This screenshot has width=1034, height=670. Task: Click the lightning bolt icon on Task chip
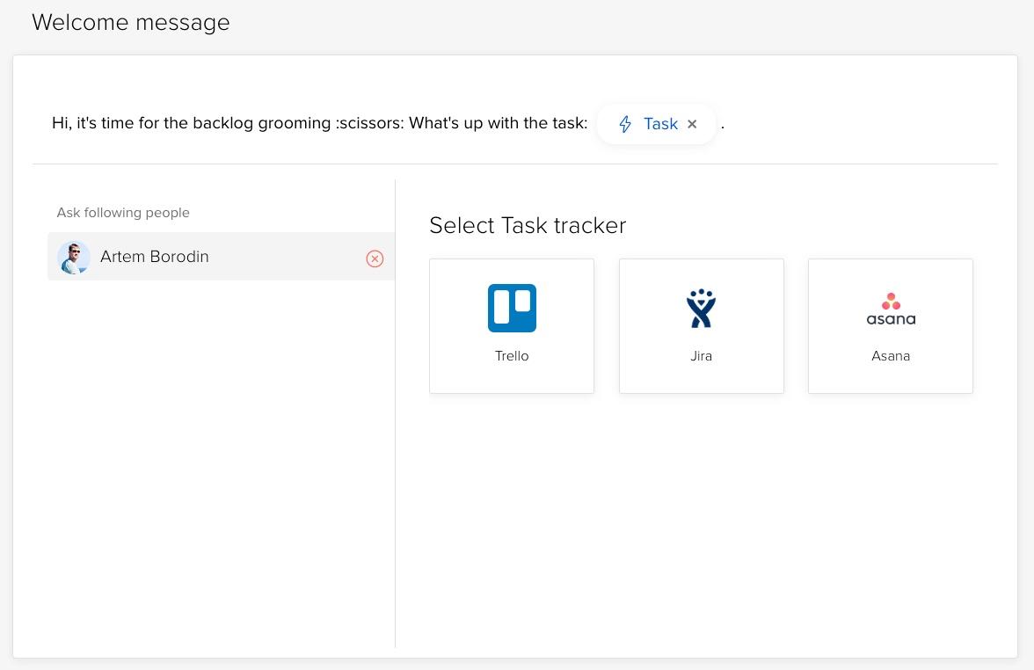point(625,124)
